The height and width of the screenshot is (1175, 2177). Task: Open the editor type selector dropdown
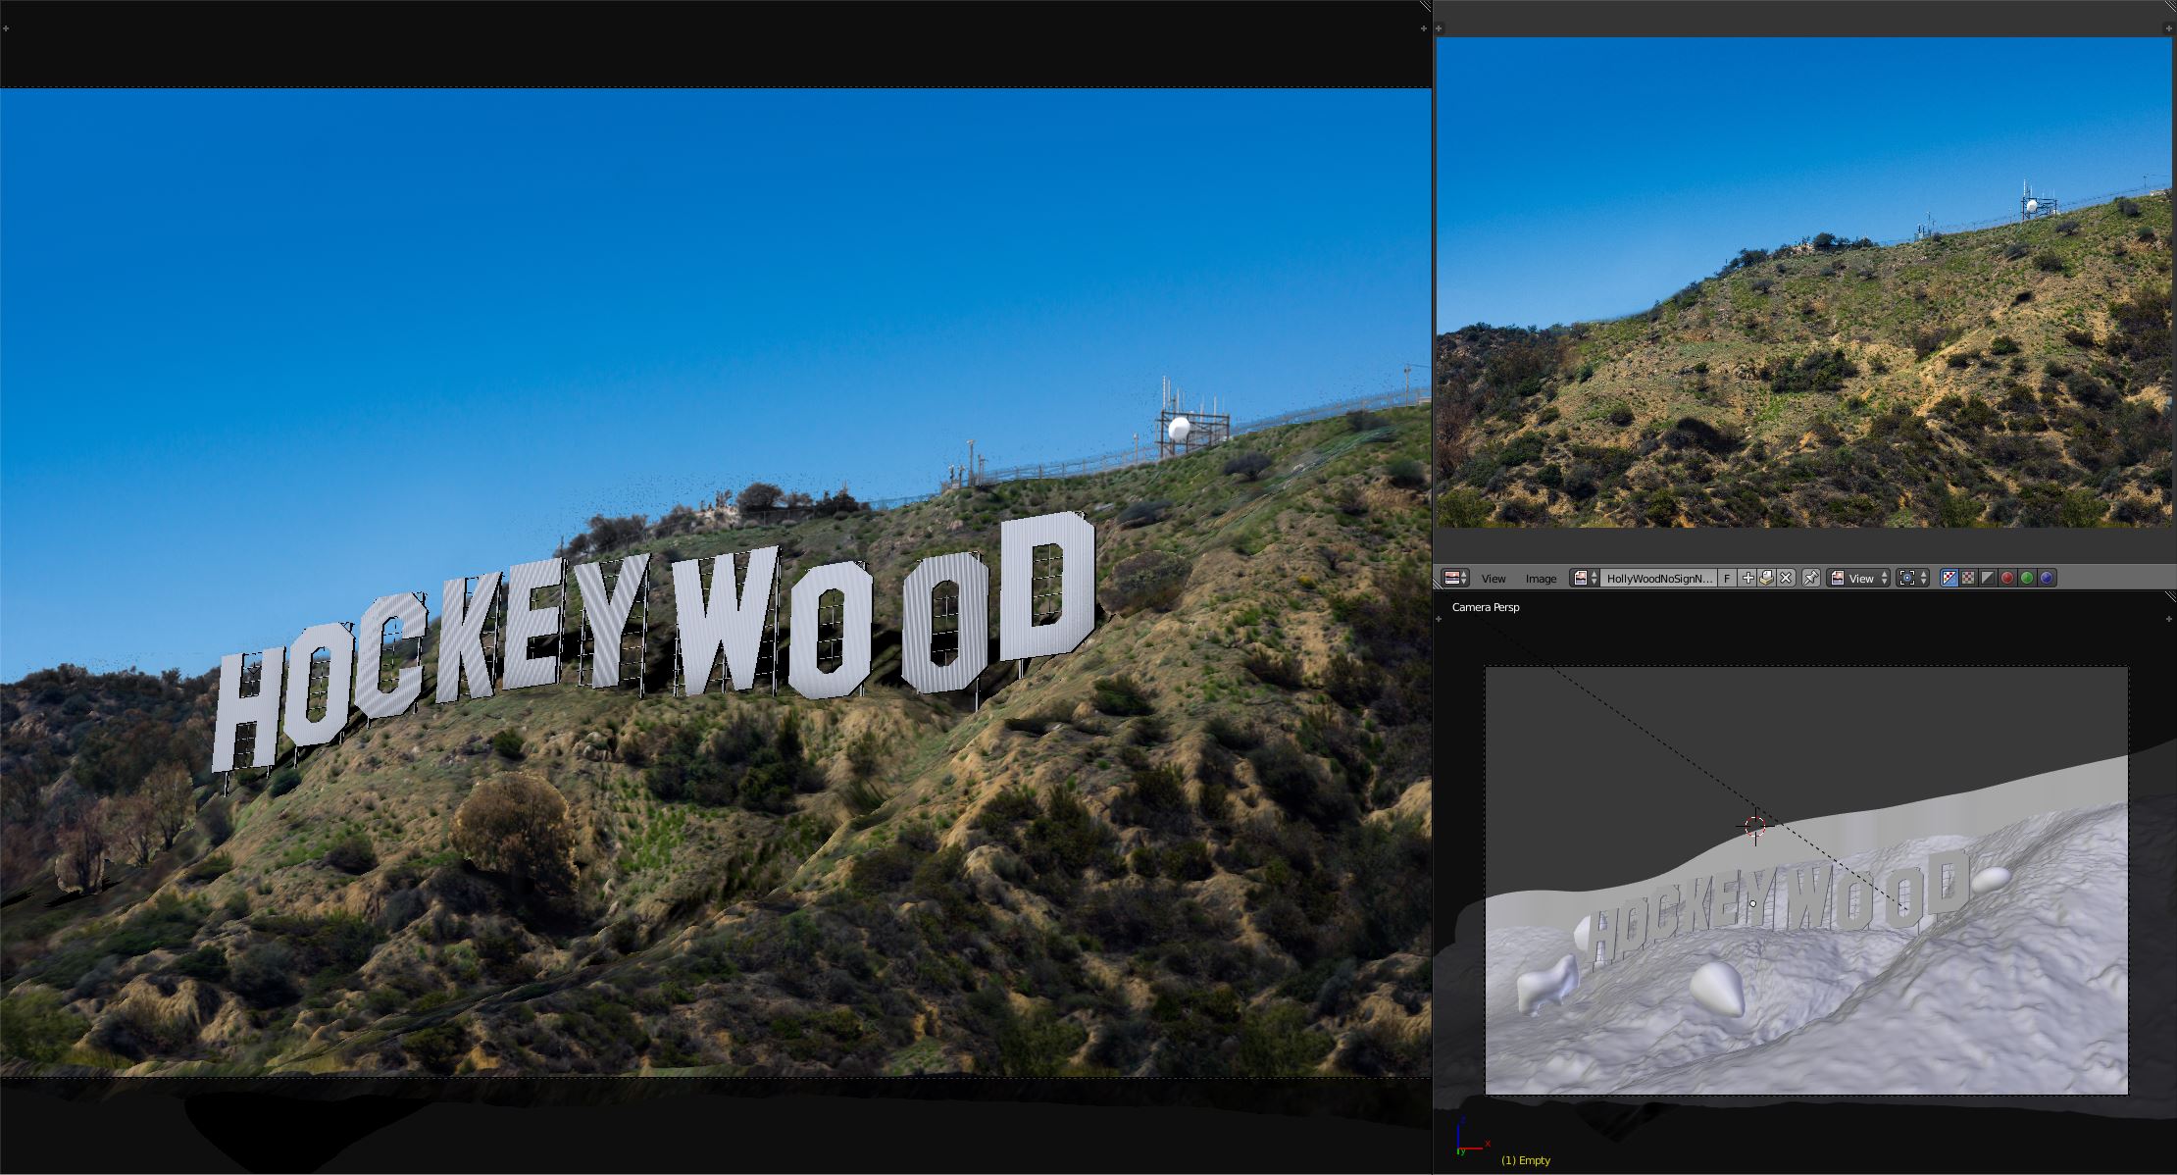(x=1455, y=579)
